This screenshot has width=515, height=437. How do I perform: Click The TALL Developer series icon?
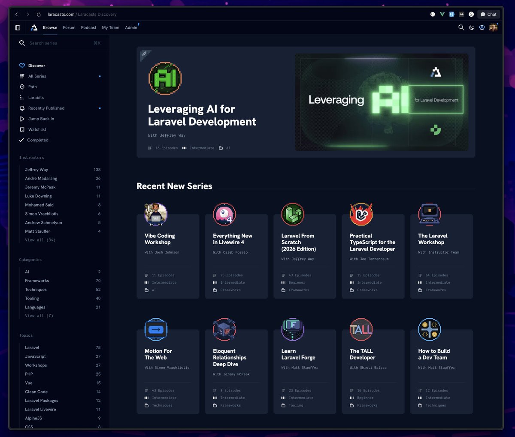(x=361, y=329)
